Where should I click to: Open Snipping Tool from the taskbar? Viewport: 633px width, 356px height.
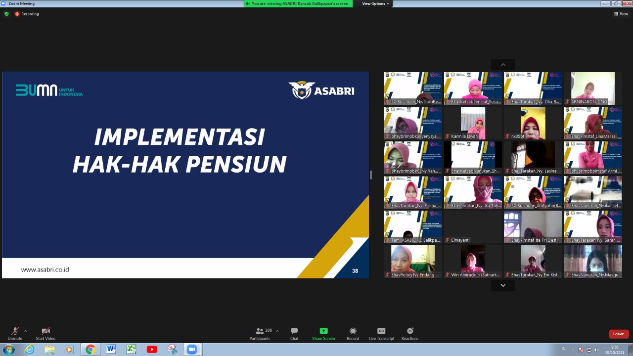[x=172, y=350]
